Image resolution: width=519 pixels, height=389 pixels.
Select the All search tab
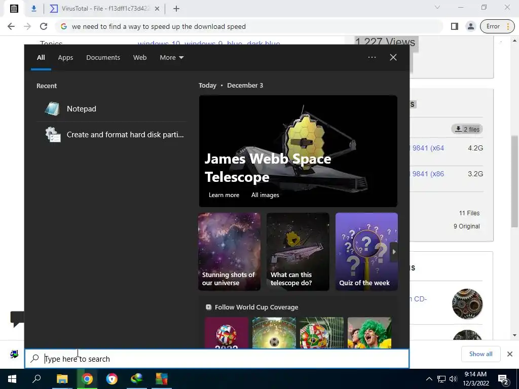[x=41, y=58]
